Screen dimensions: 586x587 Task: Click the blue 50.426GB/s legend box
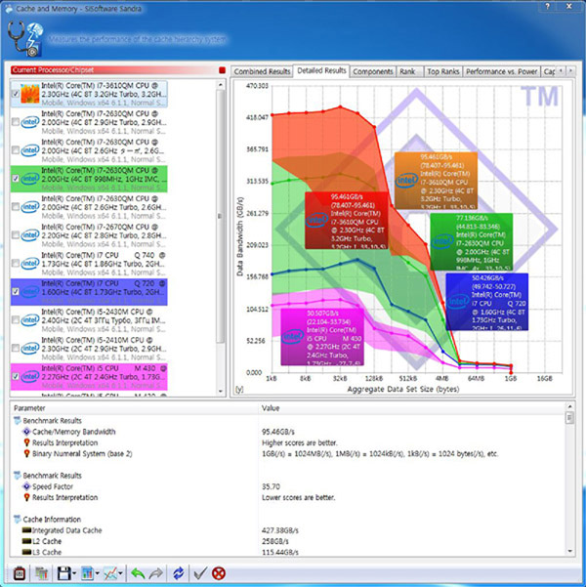pyautogui.click(x=486, y=302)
